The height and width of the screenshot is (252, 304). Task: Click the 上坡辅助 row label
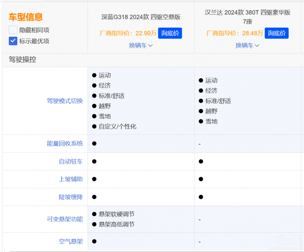click(x=71, y=179)
